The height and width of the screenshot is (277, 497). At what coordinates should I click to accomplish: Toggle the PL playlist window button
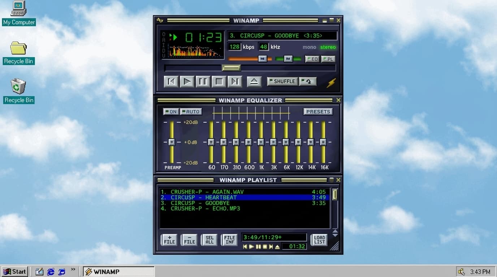[328, 59]
